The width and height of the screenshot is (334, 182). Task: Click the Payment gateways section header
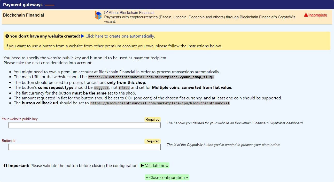[x=23, y=5]
